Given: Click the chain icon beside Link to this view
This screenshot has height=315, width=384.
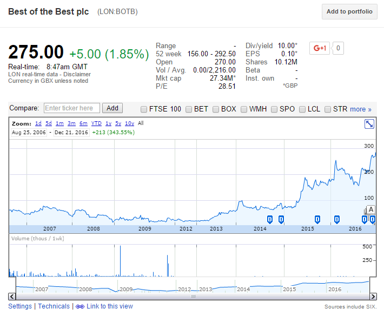Looking at the screenshot, I should (x=80, y=307).
